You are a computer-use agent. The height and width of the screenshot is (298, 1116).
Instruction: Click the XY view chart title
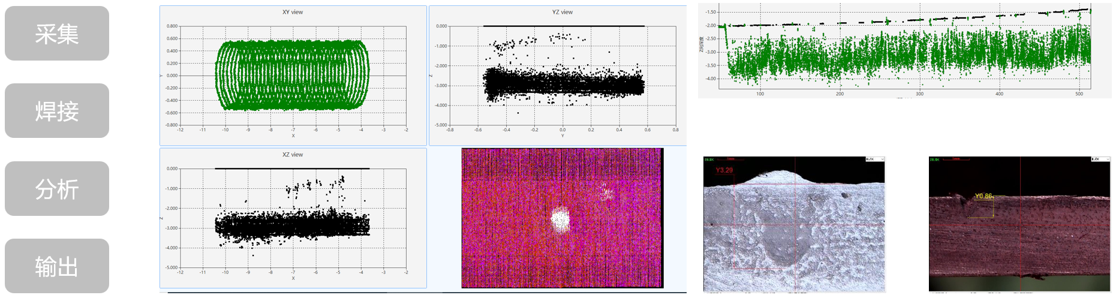(293, 12)
